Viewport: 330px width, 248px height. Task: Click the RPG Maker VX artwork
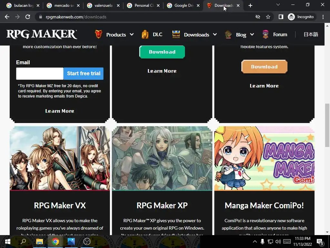[x=60, y=158]
